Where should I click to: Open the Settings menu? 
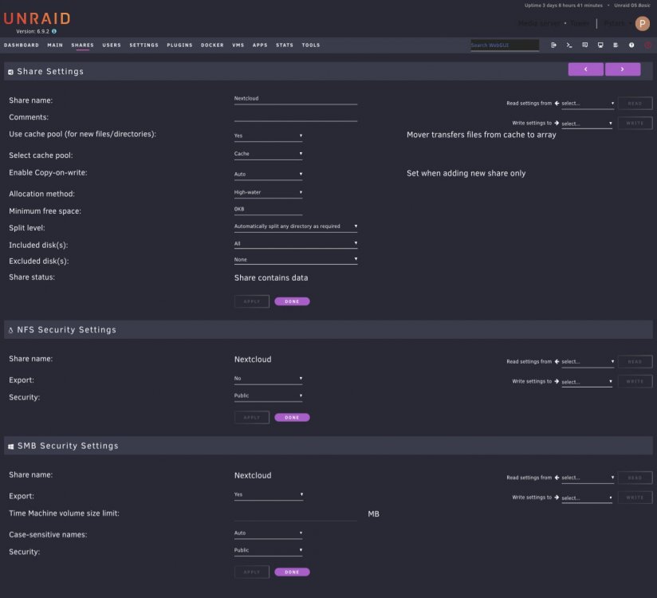coord(144,45)
